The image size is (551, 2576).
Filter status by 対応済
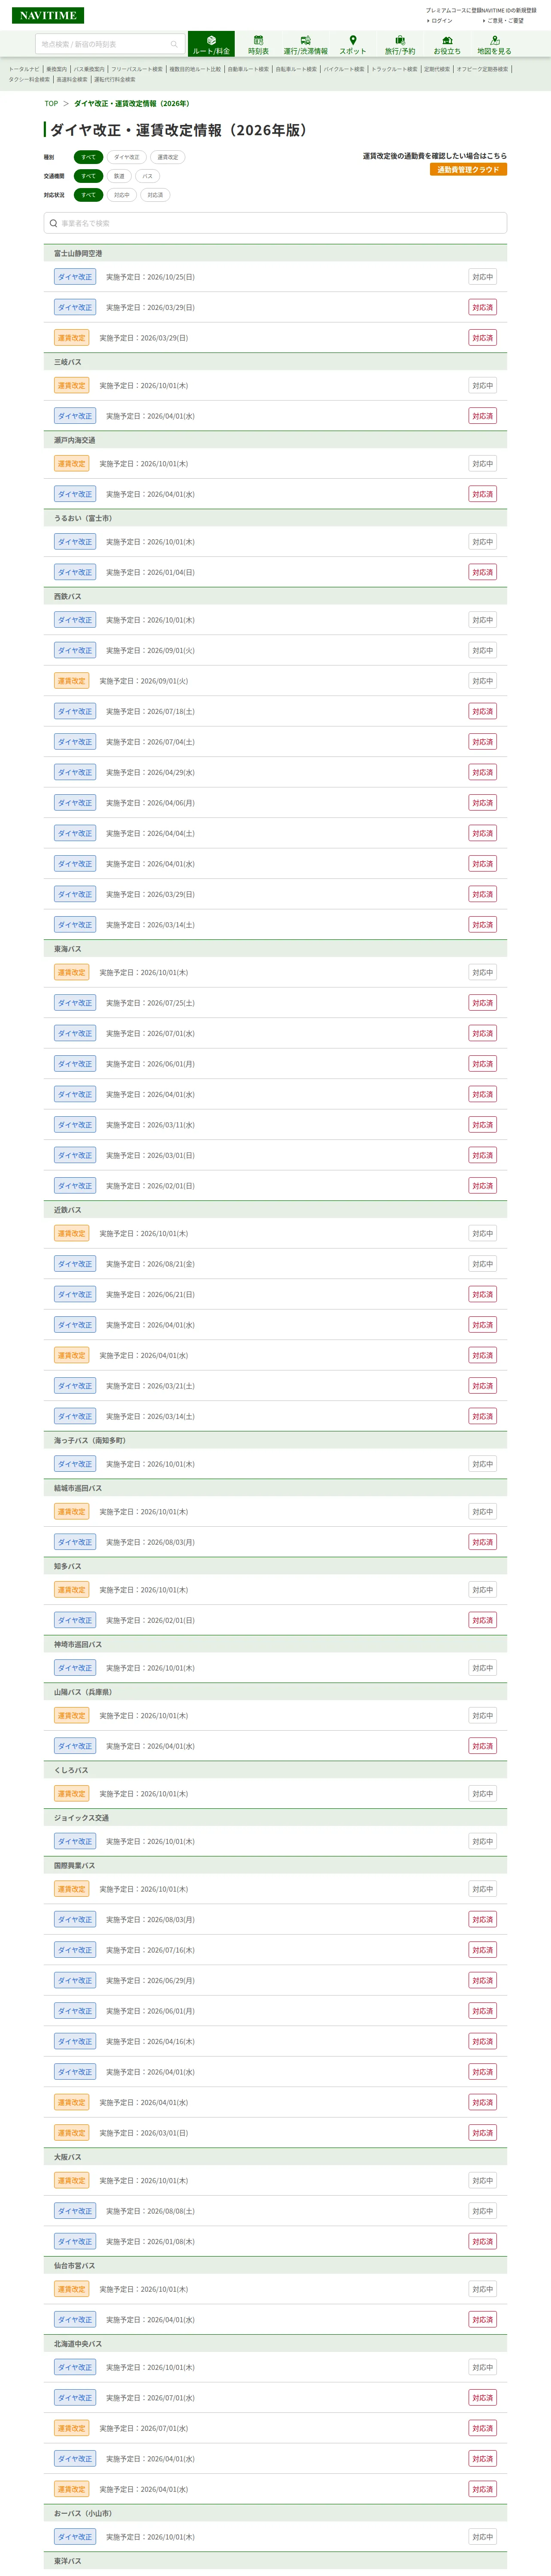click(155, 195)
